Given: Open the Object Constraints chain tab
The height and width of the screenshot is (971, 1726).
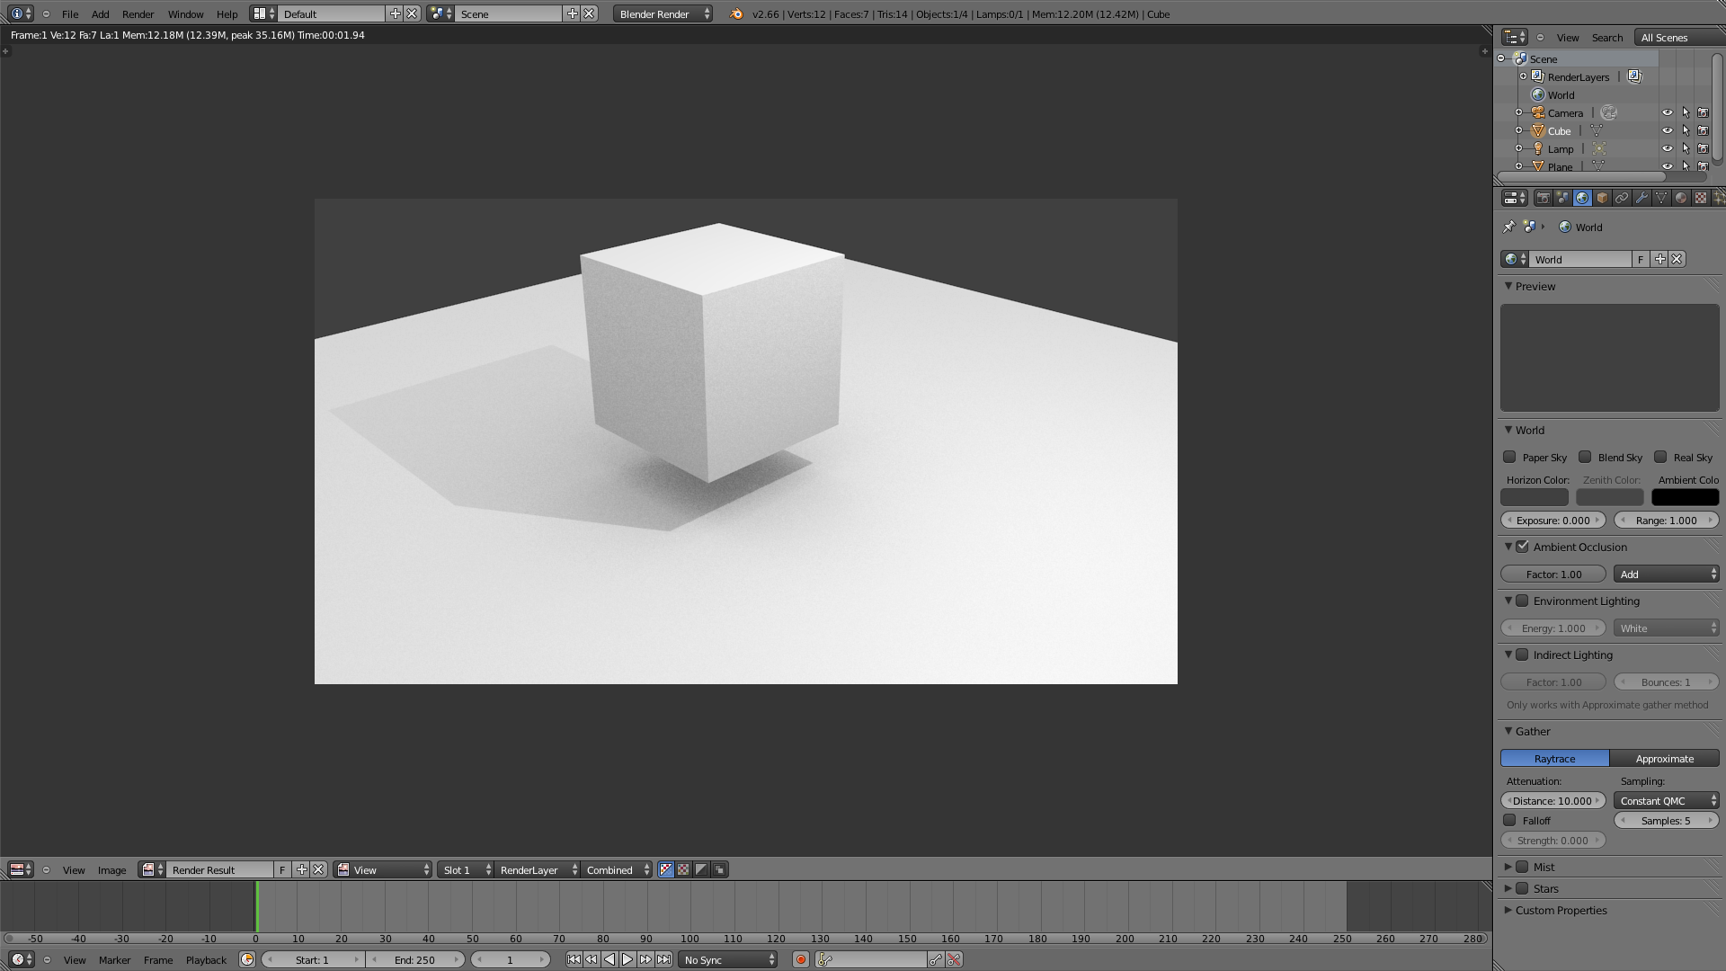Looking at the screenshot, I should coord(1622,198).
